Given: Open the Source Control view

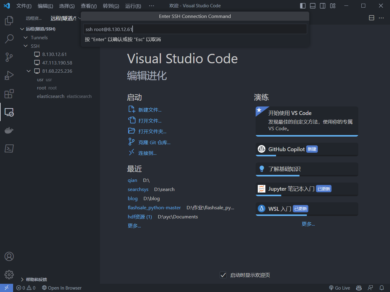Looking at the screenshot, I should (9, 57).
